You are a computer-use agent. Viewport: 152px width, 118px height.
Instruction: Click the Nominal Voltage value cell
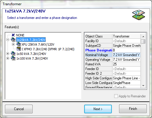(126, 55)
